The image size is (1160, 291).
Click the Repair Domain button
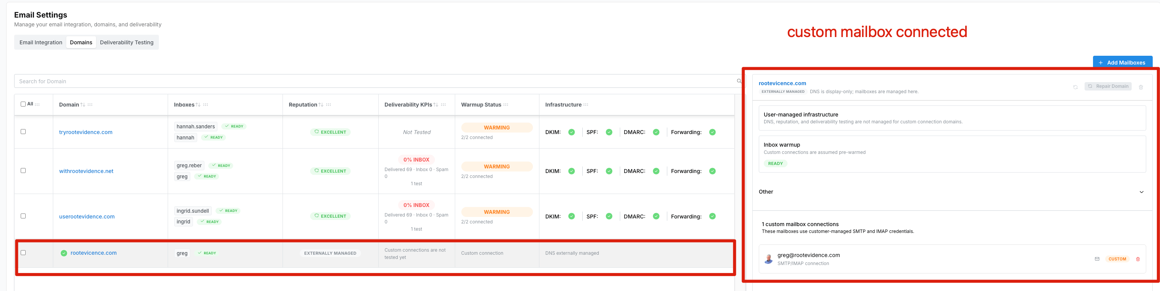[1108, 86]
